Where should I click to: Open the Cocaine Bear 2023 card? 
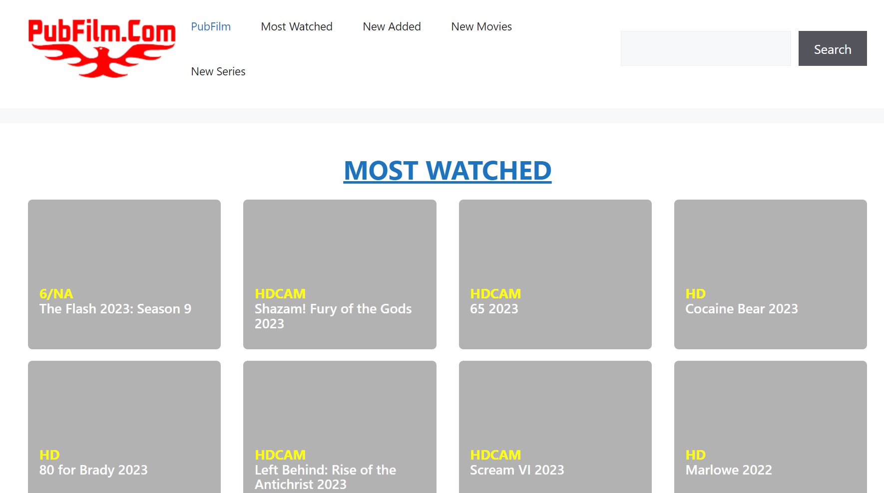[771, 274]
